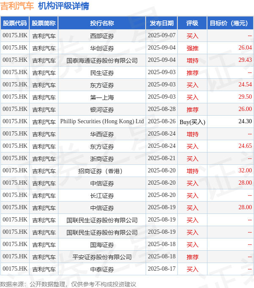Click the date 2025-08-21
The width and height of the screenshot is (254, 288).
click(x=162, y=158)
